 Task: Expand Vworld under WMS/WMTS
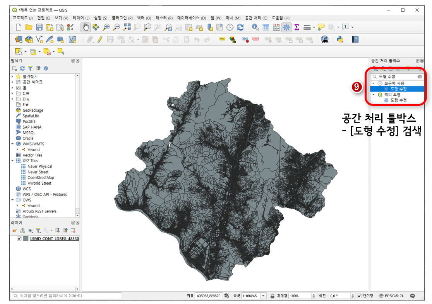pos(17,149)
